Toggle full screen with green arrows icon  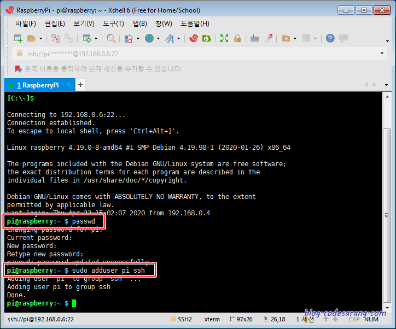[x=224, y=38]
